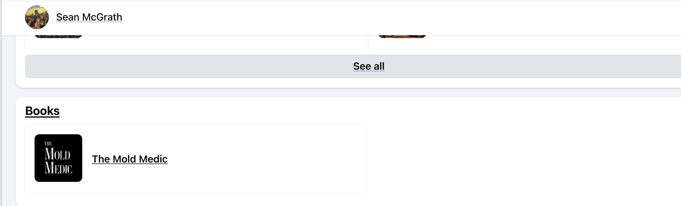Screen dimensions: 681x206
Task: Click the cropped dark thumbnail under the avatar
Action: 58,37
